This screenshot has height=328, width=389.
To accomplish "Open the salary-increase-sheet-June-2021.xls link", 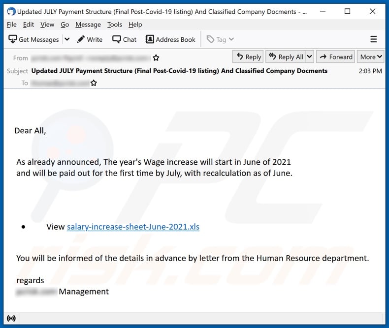I will (133, 227).
